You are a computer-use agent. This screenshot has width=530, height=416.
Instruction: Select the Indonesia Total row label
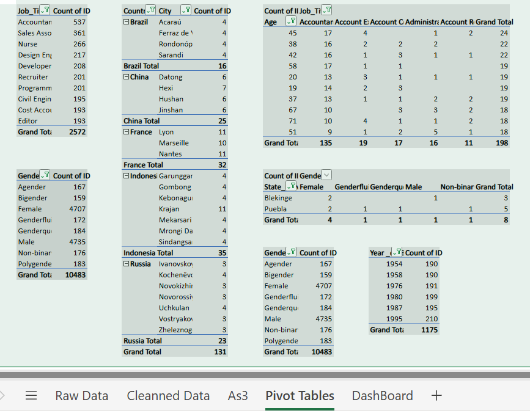(x=148, y=253)
